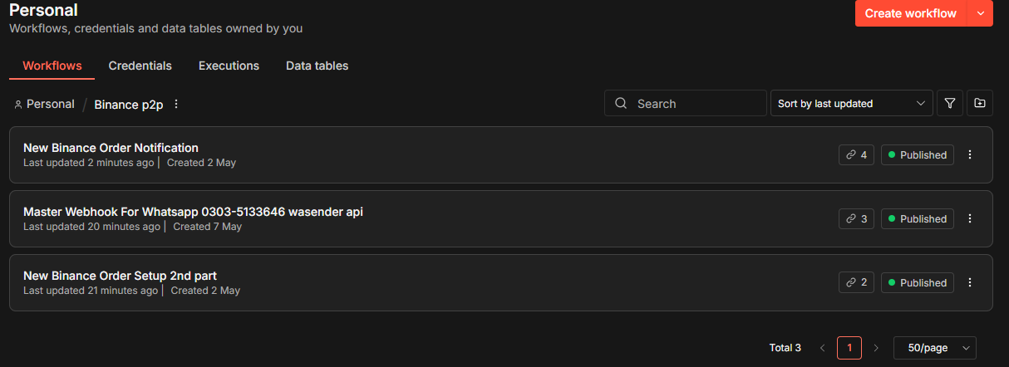Click the add folder icon

tap(980, 104)
